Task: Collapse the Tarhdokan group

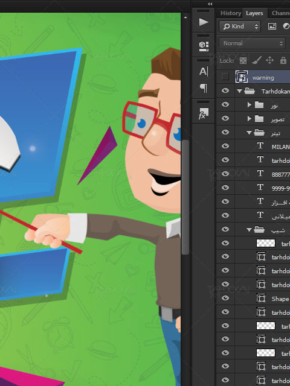Action: click(239, 91)
